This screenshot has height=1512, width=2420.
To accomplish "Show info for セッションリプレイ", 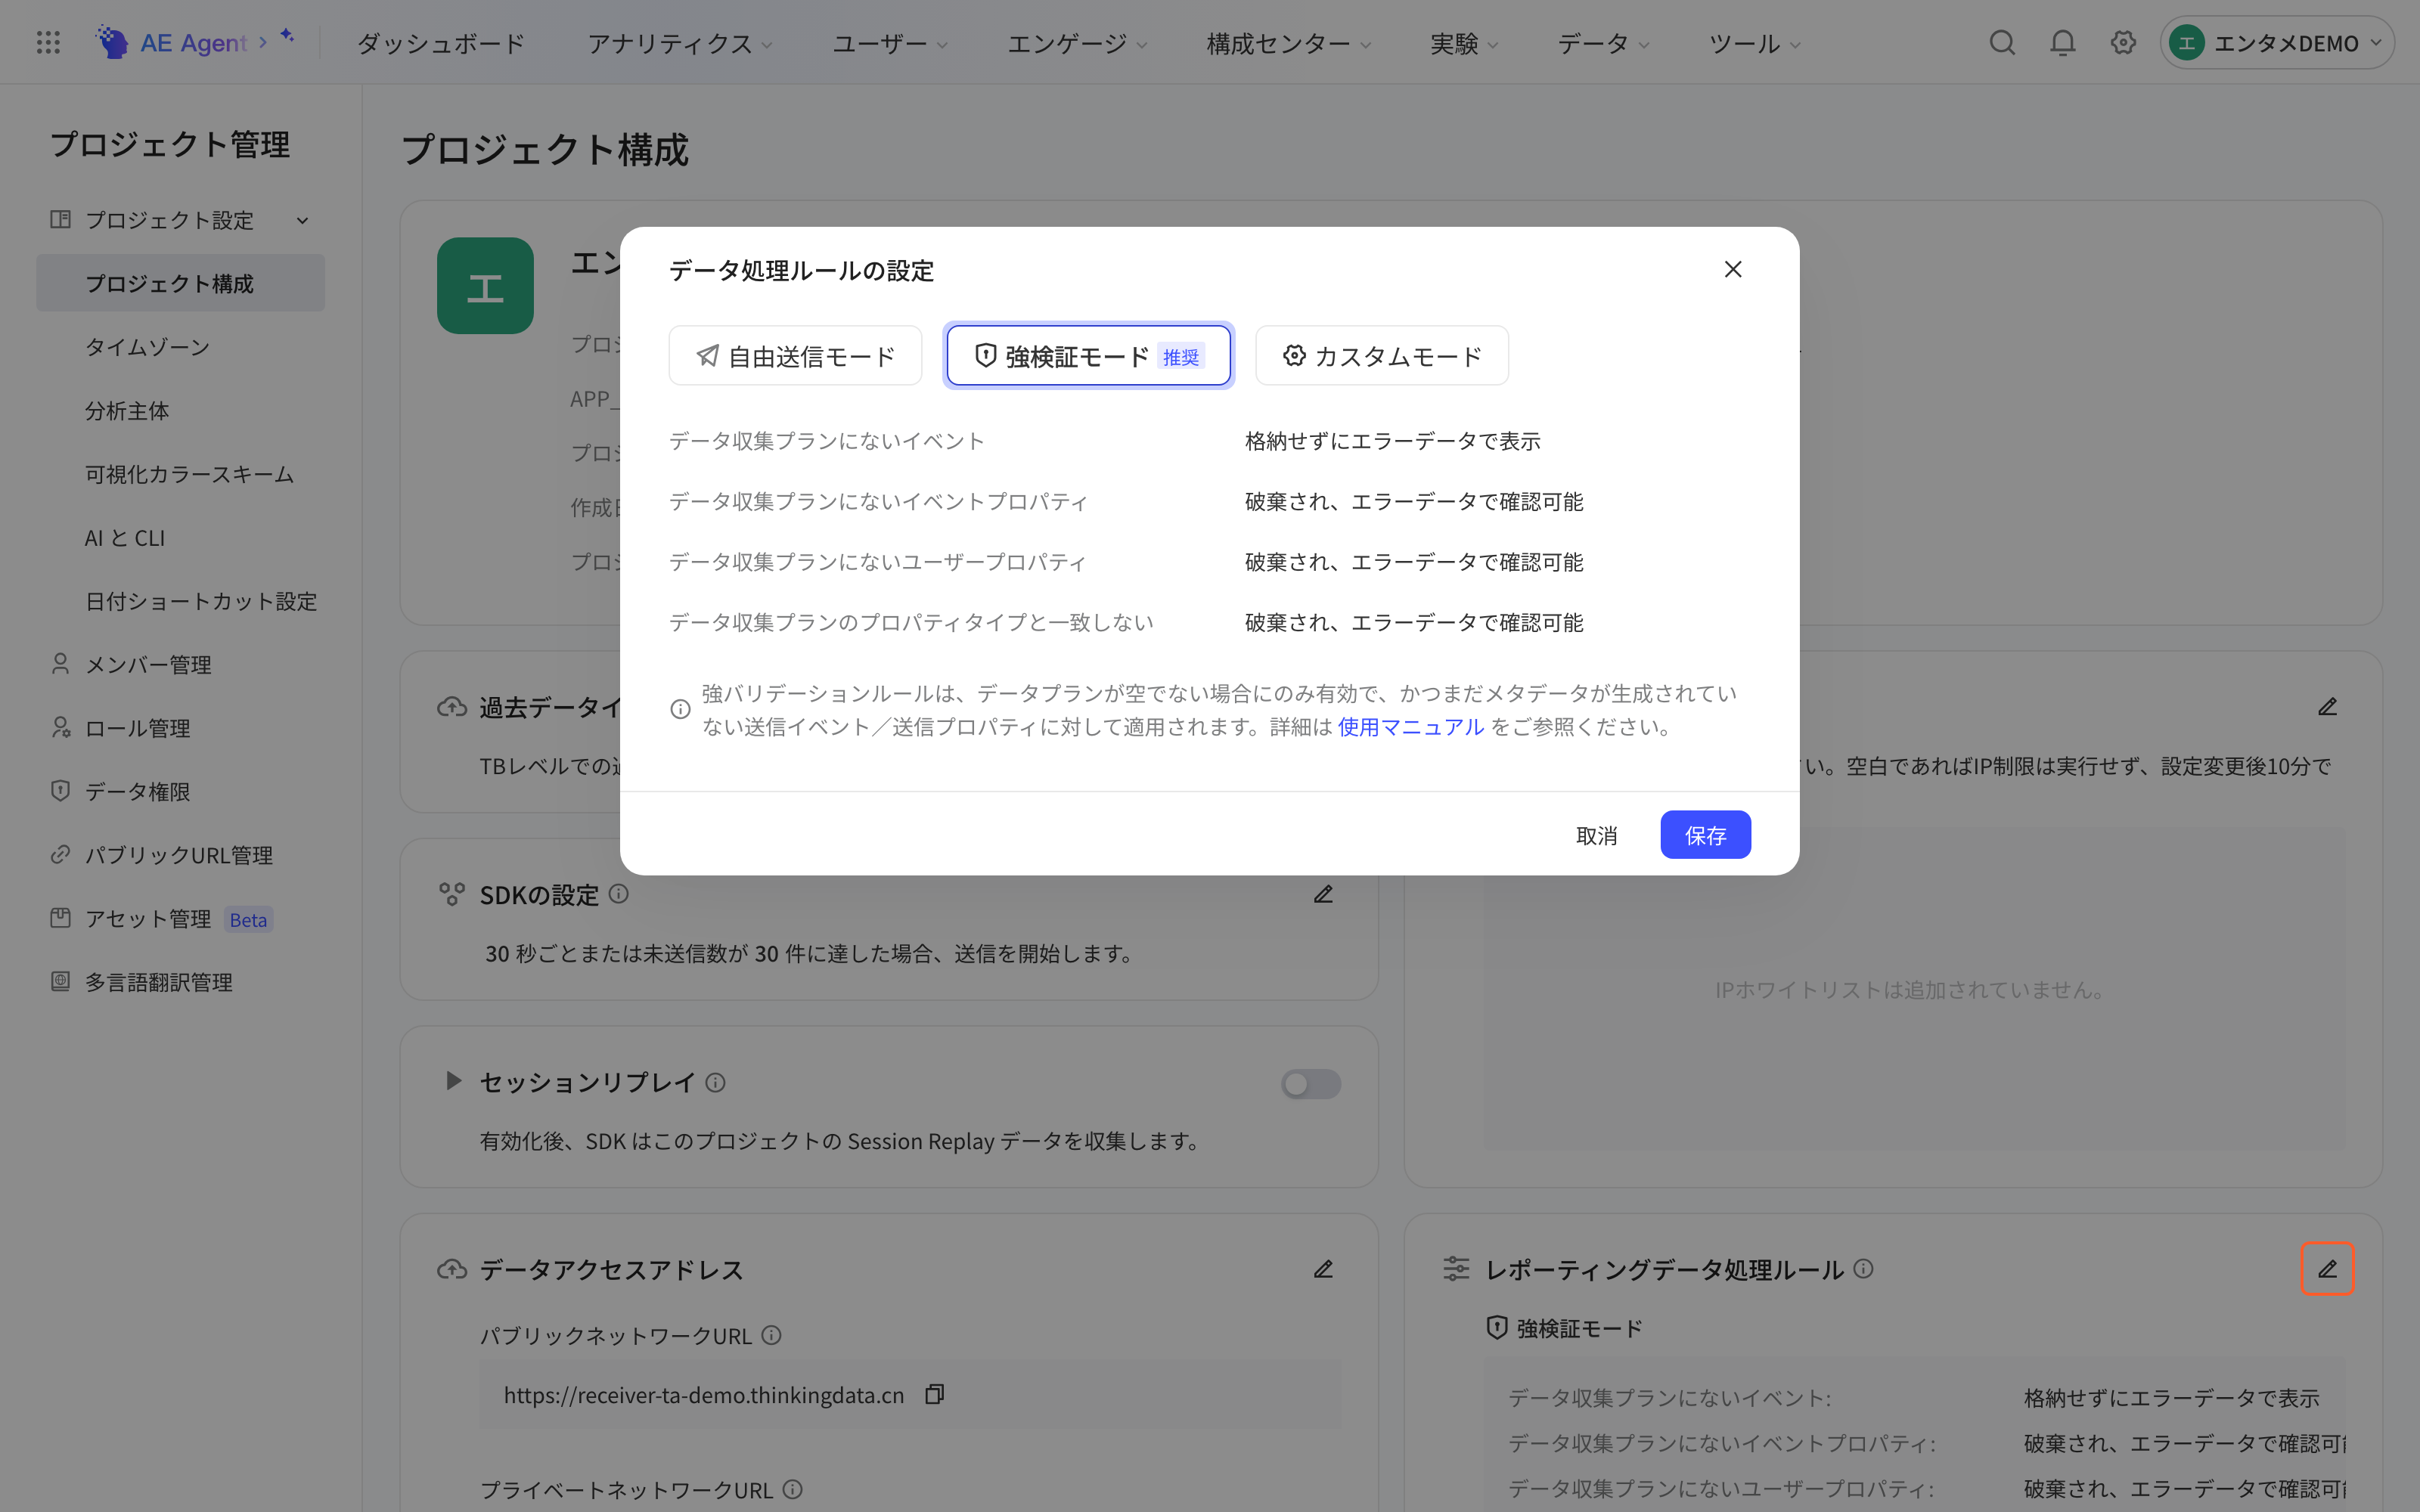I will coord(715,1082).
